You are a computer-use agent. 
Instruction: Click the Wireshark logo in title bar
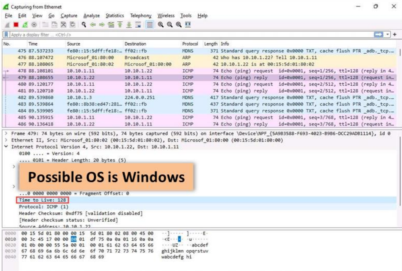click(6, 6)
